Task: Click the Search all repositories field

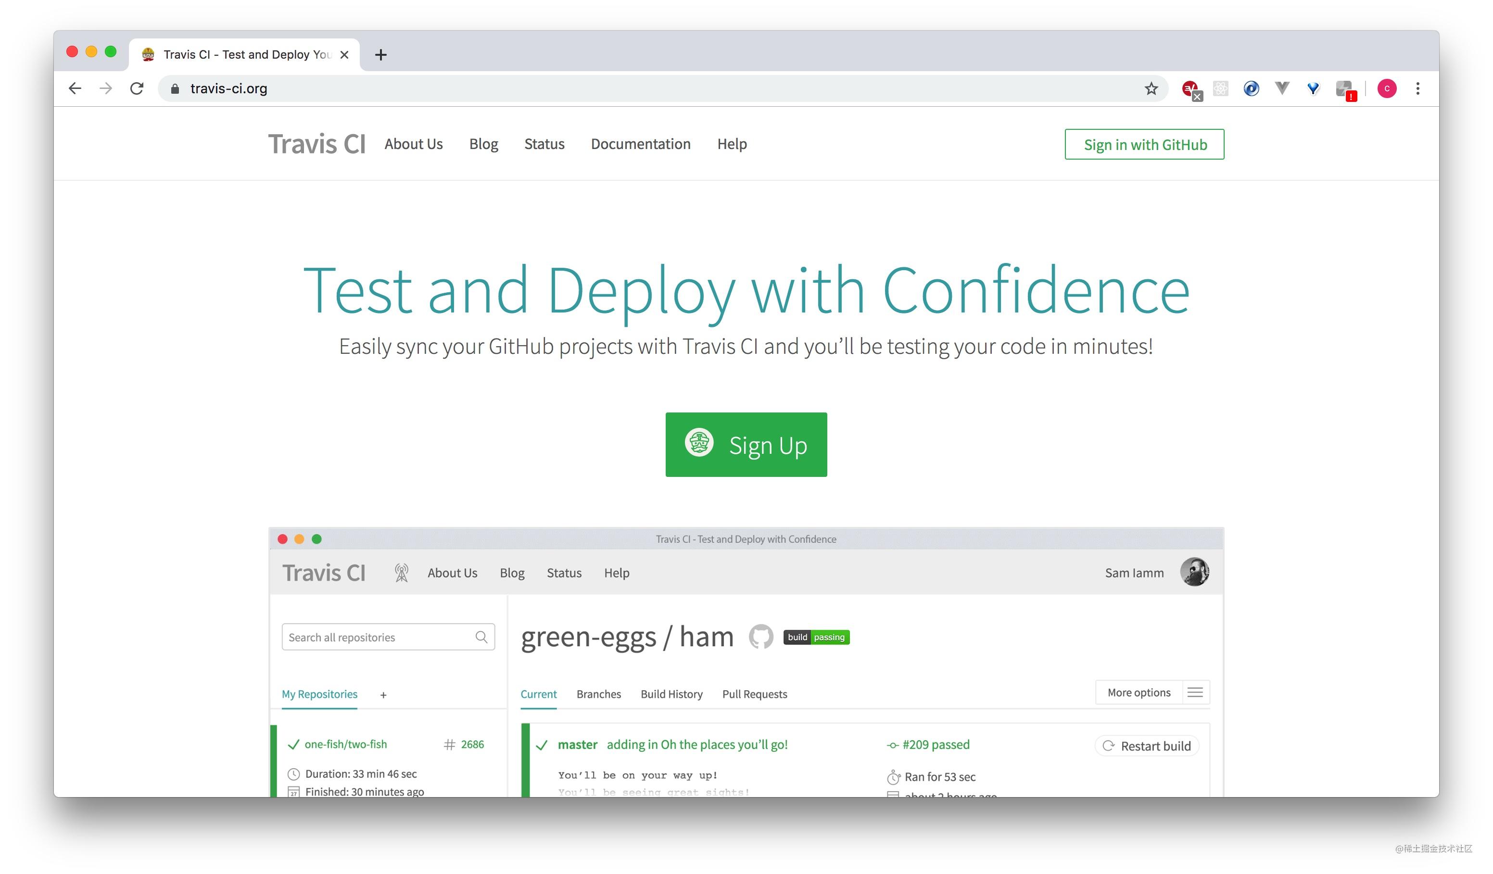Action: [388, 637]
